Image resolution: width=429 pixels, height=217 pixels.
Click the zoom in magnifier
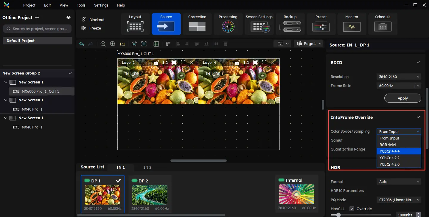pos(113,44)
